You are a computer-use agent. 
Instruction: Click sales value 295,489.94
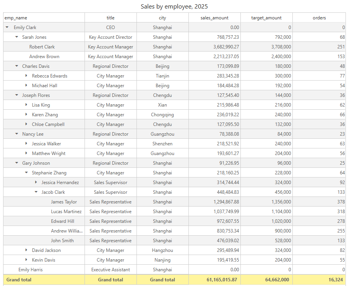tap(228, 250)
